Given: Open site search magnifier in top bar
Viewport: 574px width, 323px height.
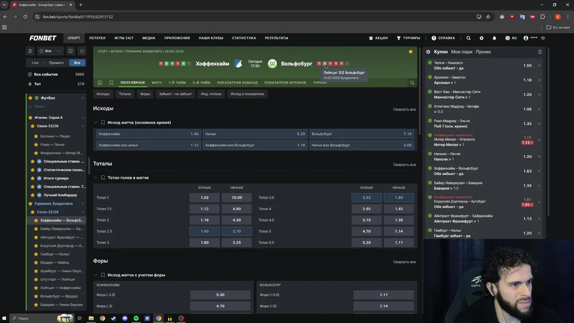Looking at the screenshot, I should pyautogui.click(x=468, y=38).
